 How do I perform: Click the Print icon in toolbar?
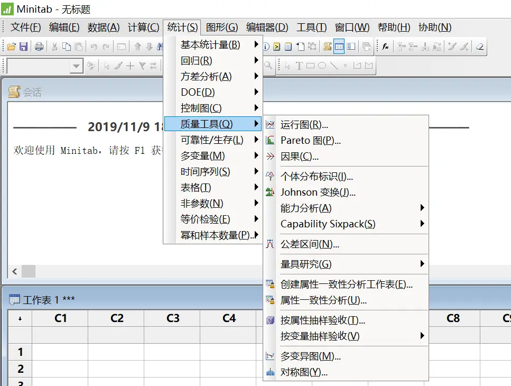pyautogui.click(x=39, y=47)
